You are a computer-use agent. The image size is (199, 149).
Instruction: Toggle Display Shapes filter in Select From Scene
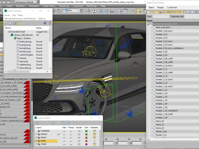(x=153, y=12)
